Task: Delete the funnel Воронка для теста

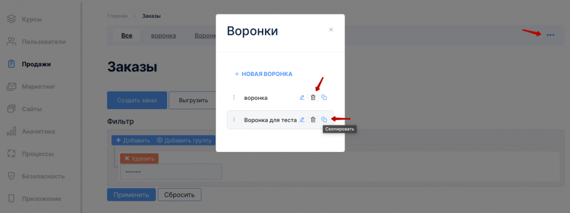Action: (313, 120)
